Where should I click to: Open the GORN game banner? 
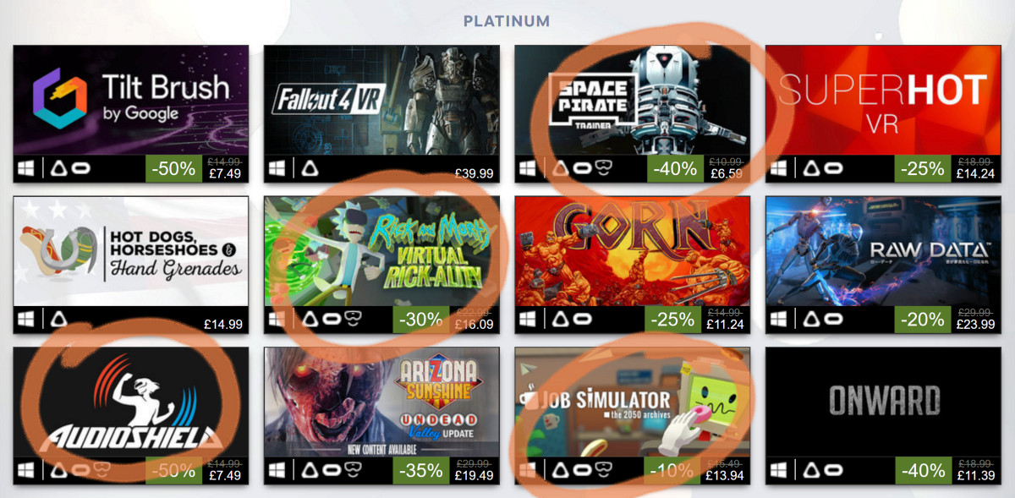pyautogui.click(x=633, y=251)
